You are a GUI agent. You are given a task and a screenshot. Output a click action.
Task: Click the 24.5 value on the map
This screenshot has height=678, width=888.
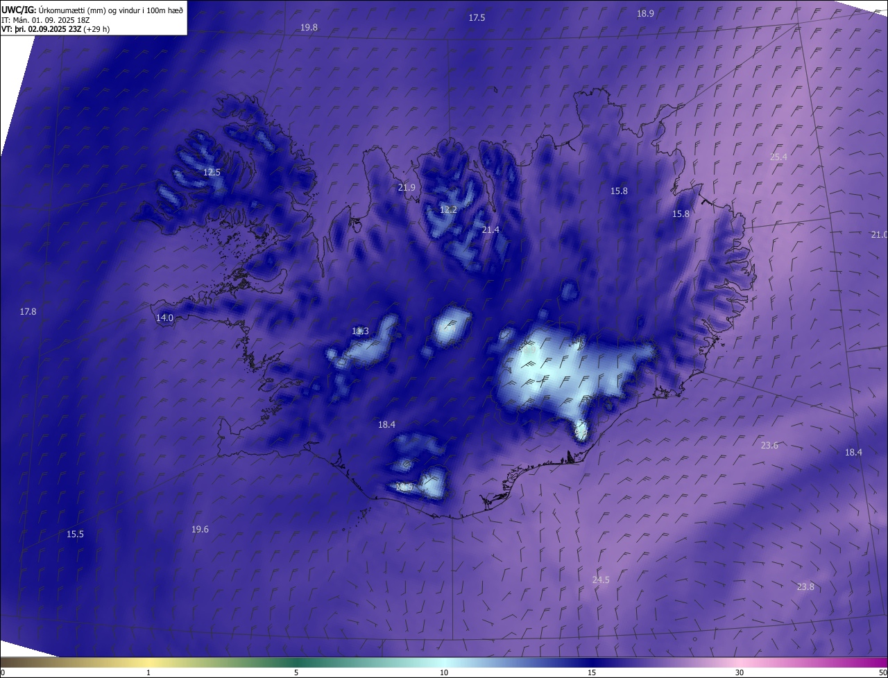(x=601, y=580)
